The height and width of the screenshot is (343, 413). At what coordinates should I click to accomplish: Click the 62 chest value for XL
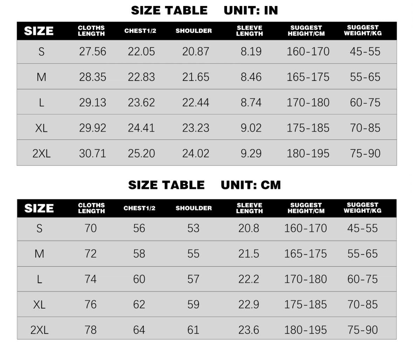(x=139, y=304)
